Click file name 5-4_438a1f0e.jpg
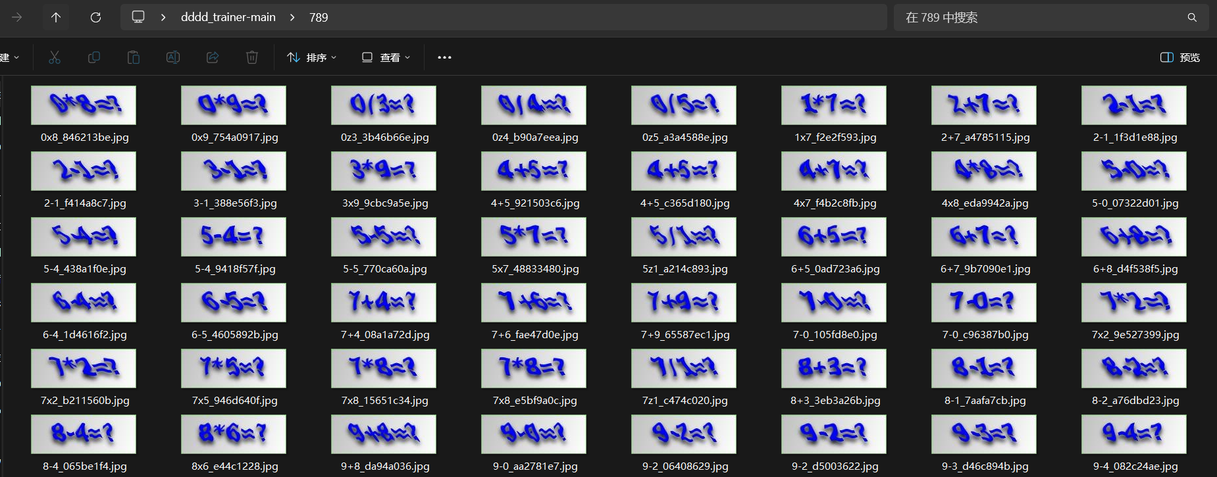Viewport: 1217px width, 477px height. (85, 269)
